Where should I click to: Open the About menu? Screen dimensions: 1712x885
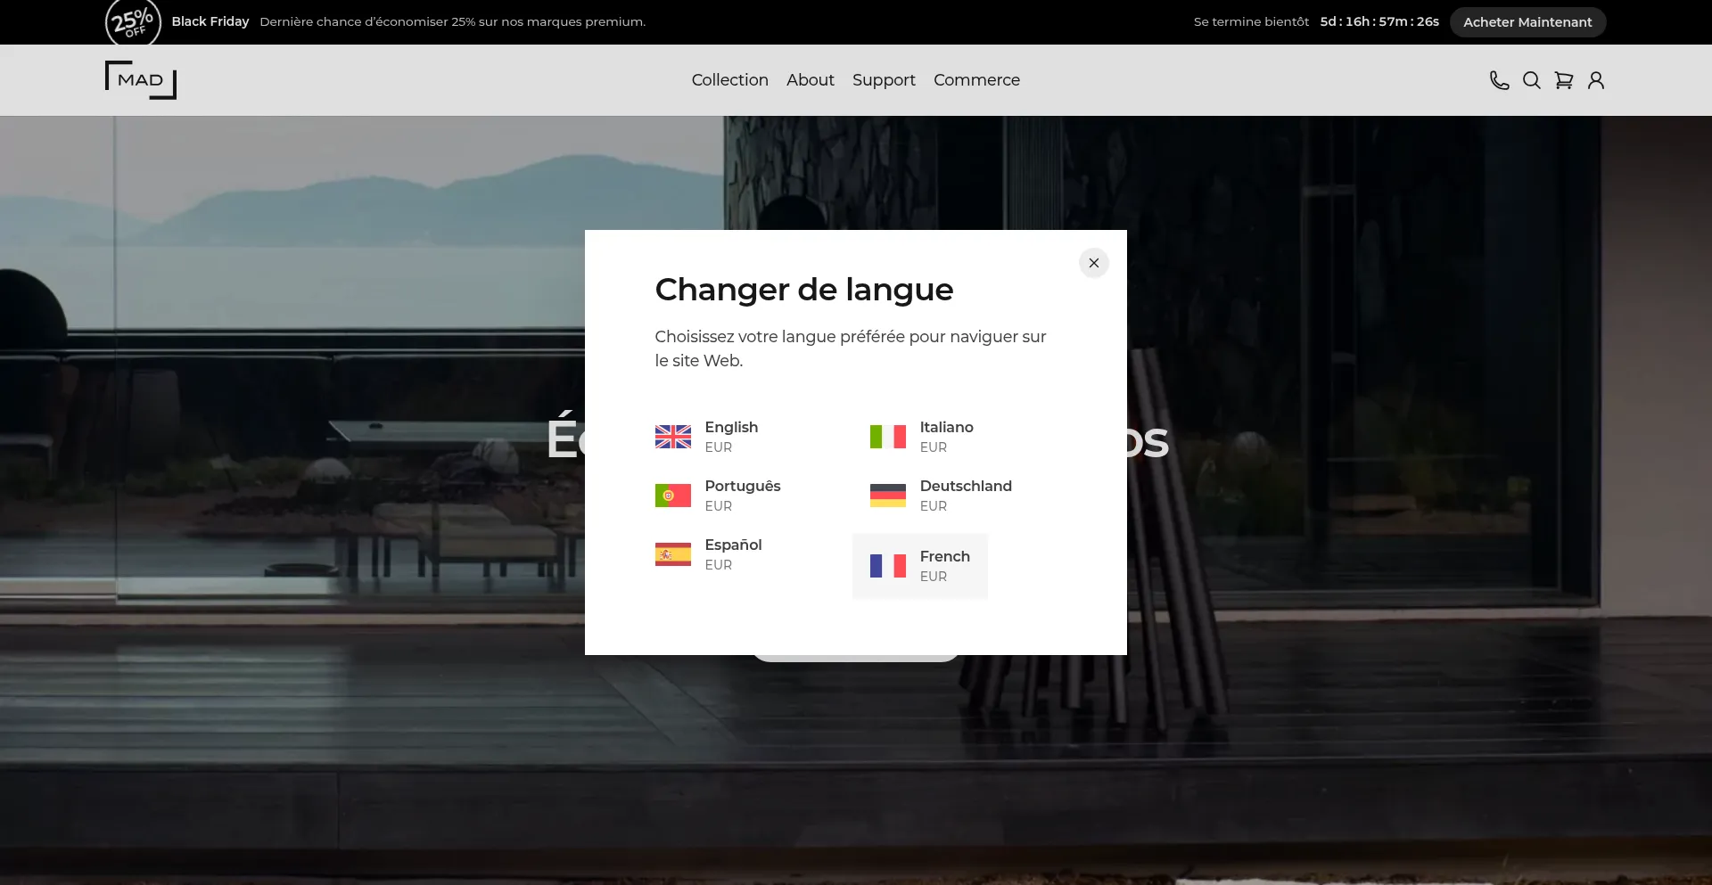click(810, 80)
